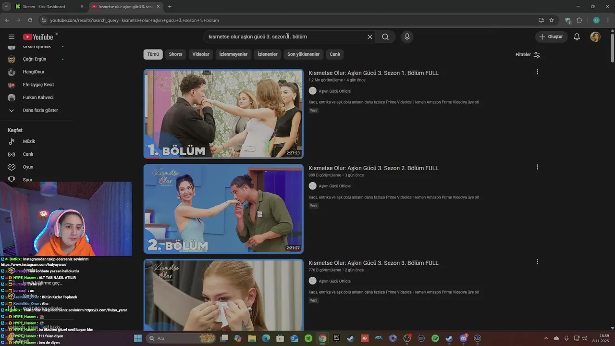Image resolution: width=615 pixels, height=346 pixels.
Task: Reload the page in Chrome
Action: click(x=30, y=20)
